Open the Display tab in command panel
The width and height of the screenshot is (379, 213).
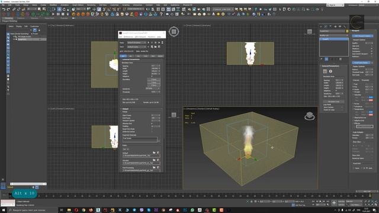pos(340,26)
